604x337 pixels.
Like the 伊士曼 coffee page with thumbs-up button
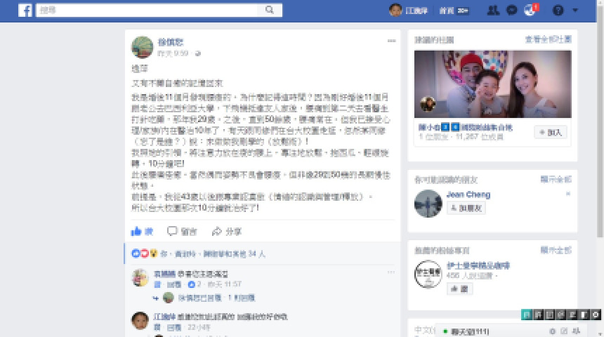(459, 289)
